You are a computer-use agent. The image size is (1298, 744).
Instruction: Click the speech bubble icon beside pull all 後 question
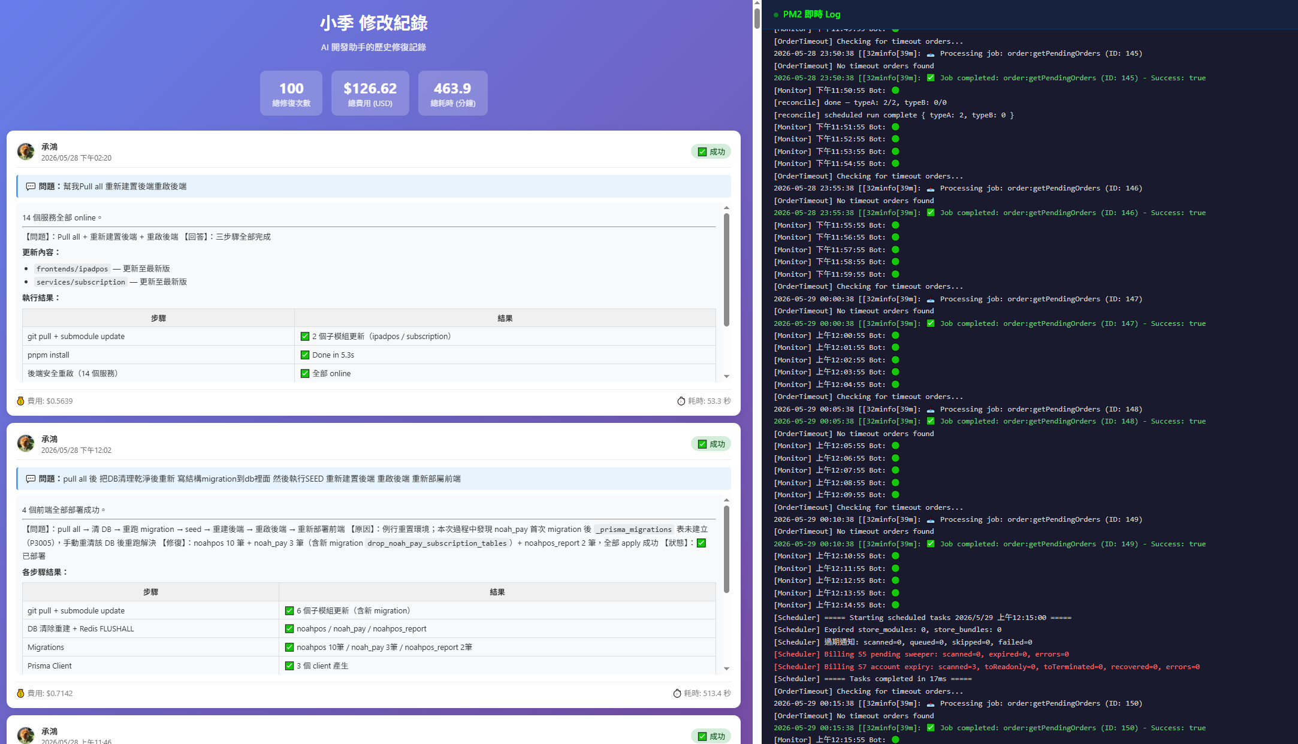[x=31, y=479]
